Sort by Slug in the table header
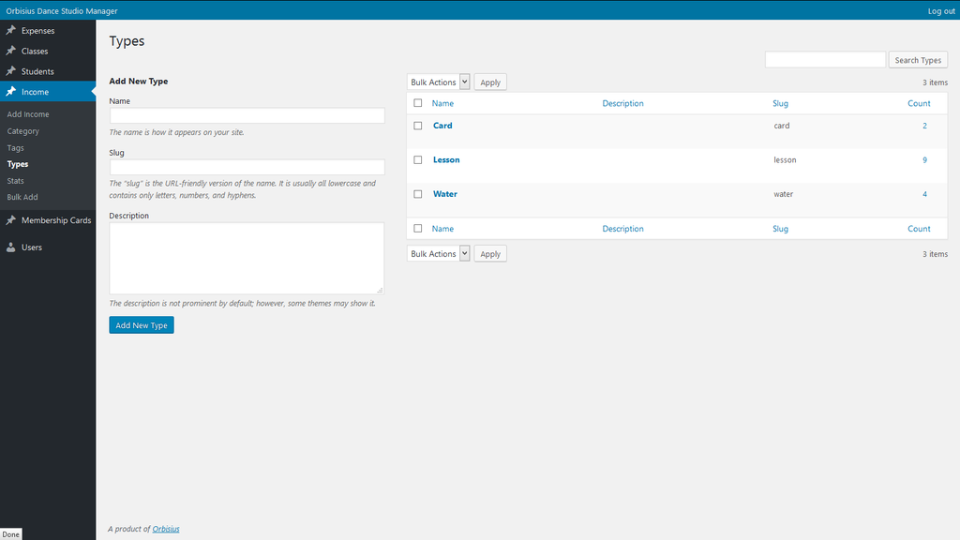Image resolution: width=960 pixels, height=540 pixels. pos(780,103)
